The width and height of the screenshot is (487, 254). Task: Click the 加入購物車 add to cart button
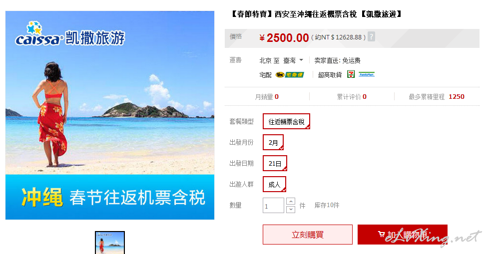(403, 235)
